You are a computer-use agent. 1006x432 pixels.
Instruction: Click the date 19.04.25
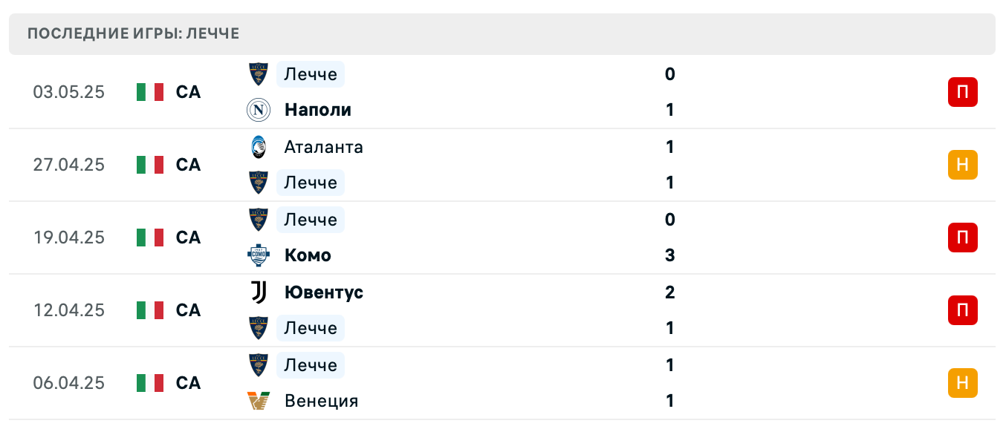[69, 238]
